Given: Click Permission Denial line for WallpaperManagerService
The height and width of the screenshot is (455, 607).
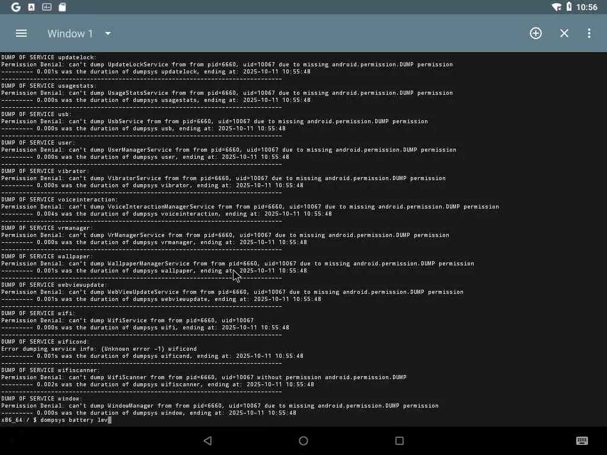Looking at the screenshot, I should (x=238, y=264).
